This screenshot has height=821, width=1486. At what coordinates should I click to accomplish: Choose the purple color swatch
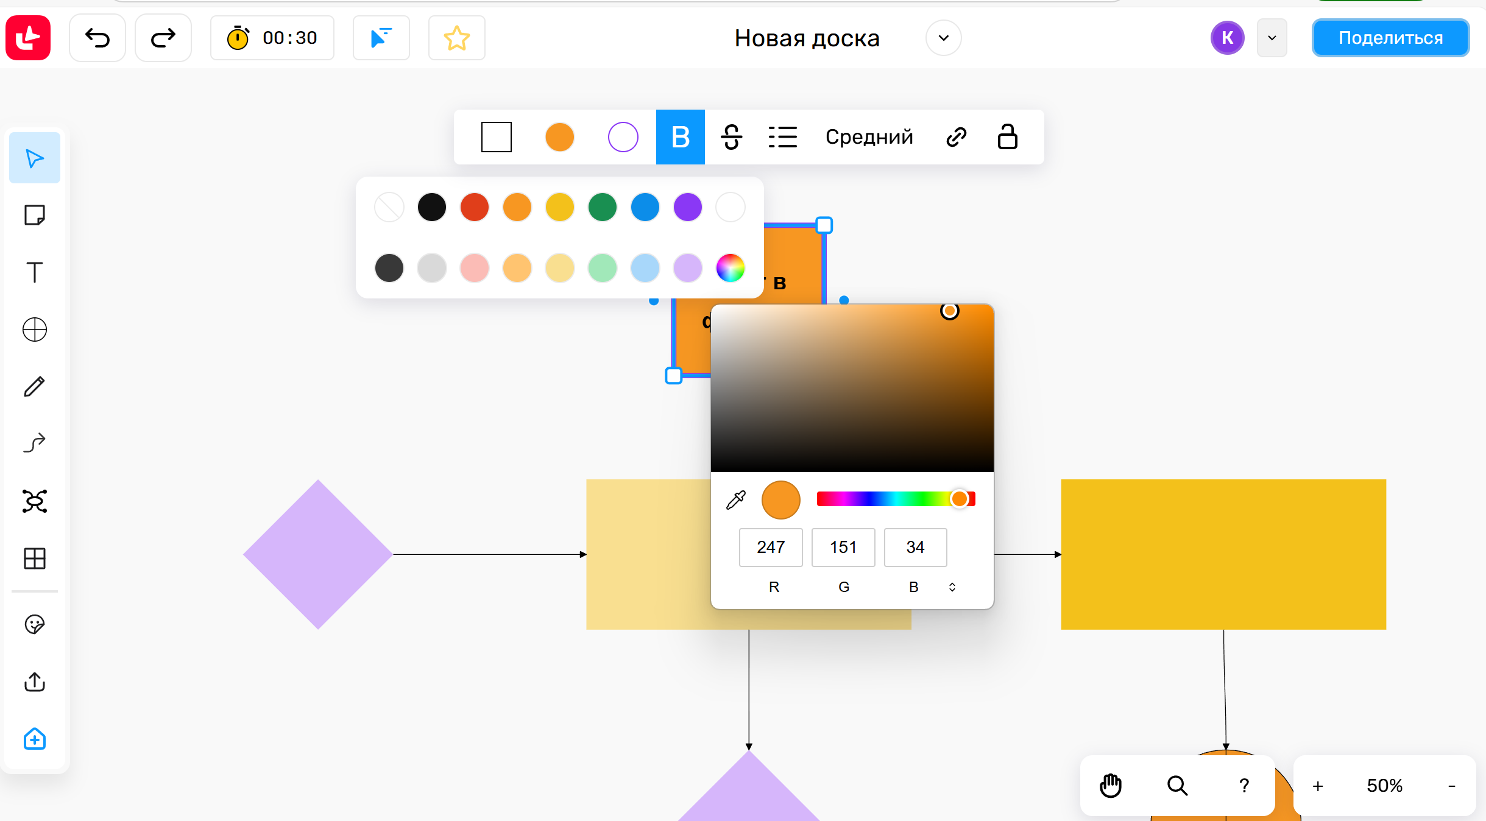pyautogui.click(x=688, y=207)
